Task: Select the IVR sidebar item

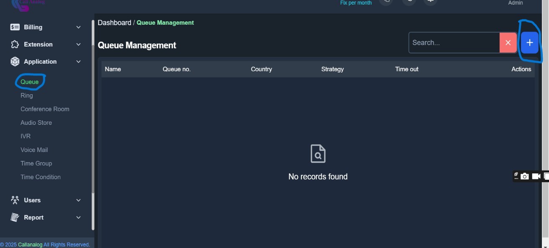Action: (x=26, y=136)
